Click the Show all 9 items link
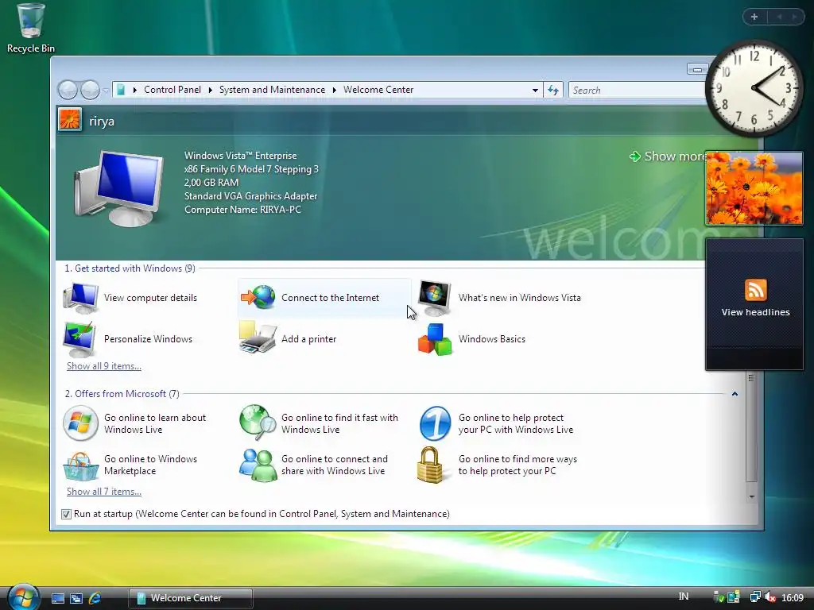814x610 pixels. click(104, 366)
